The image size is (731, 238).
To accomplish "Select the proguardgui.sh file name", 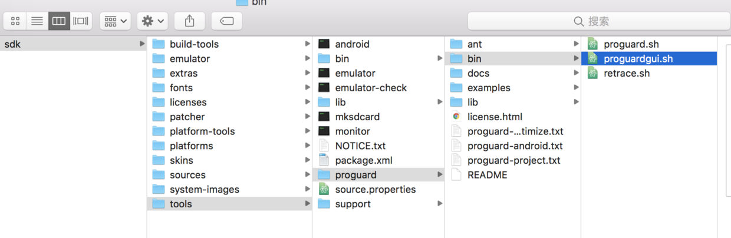I will tap(638, 59).
